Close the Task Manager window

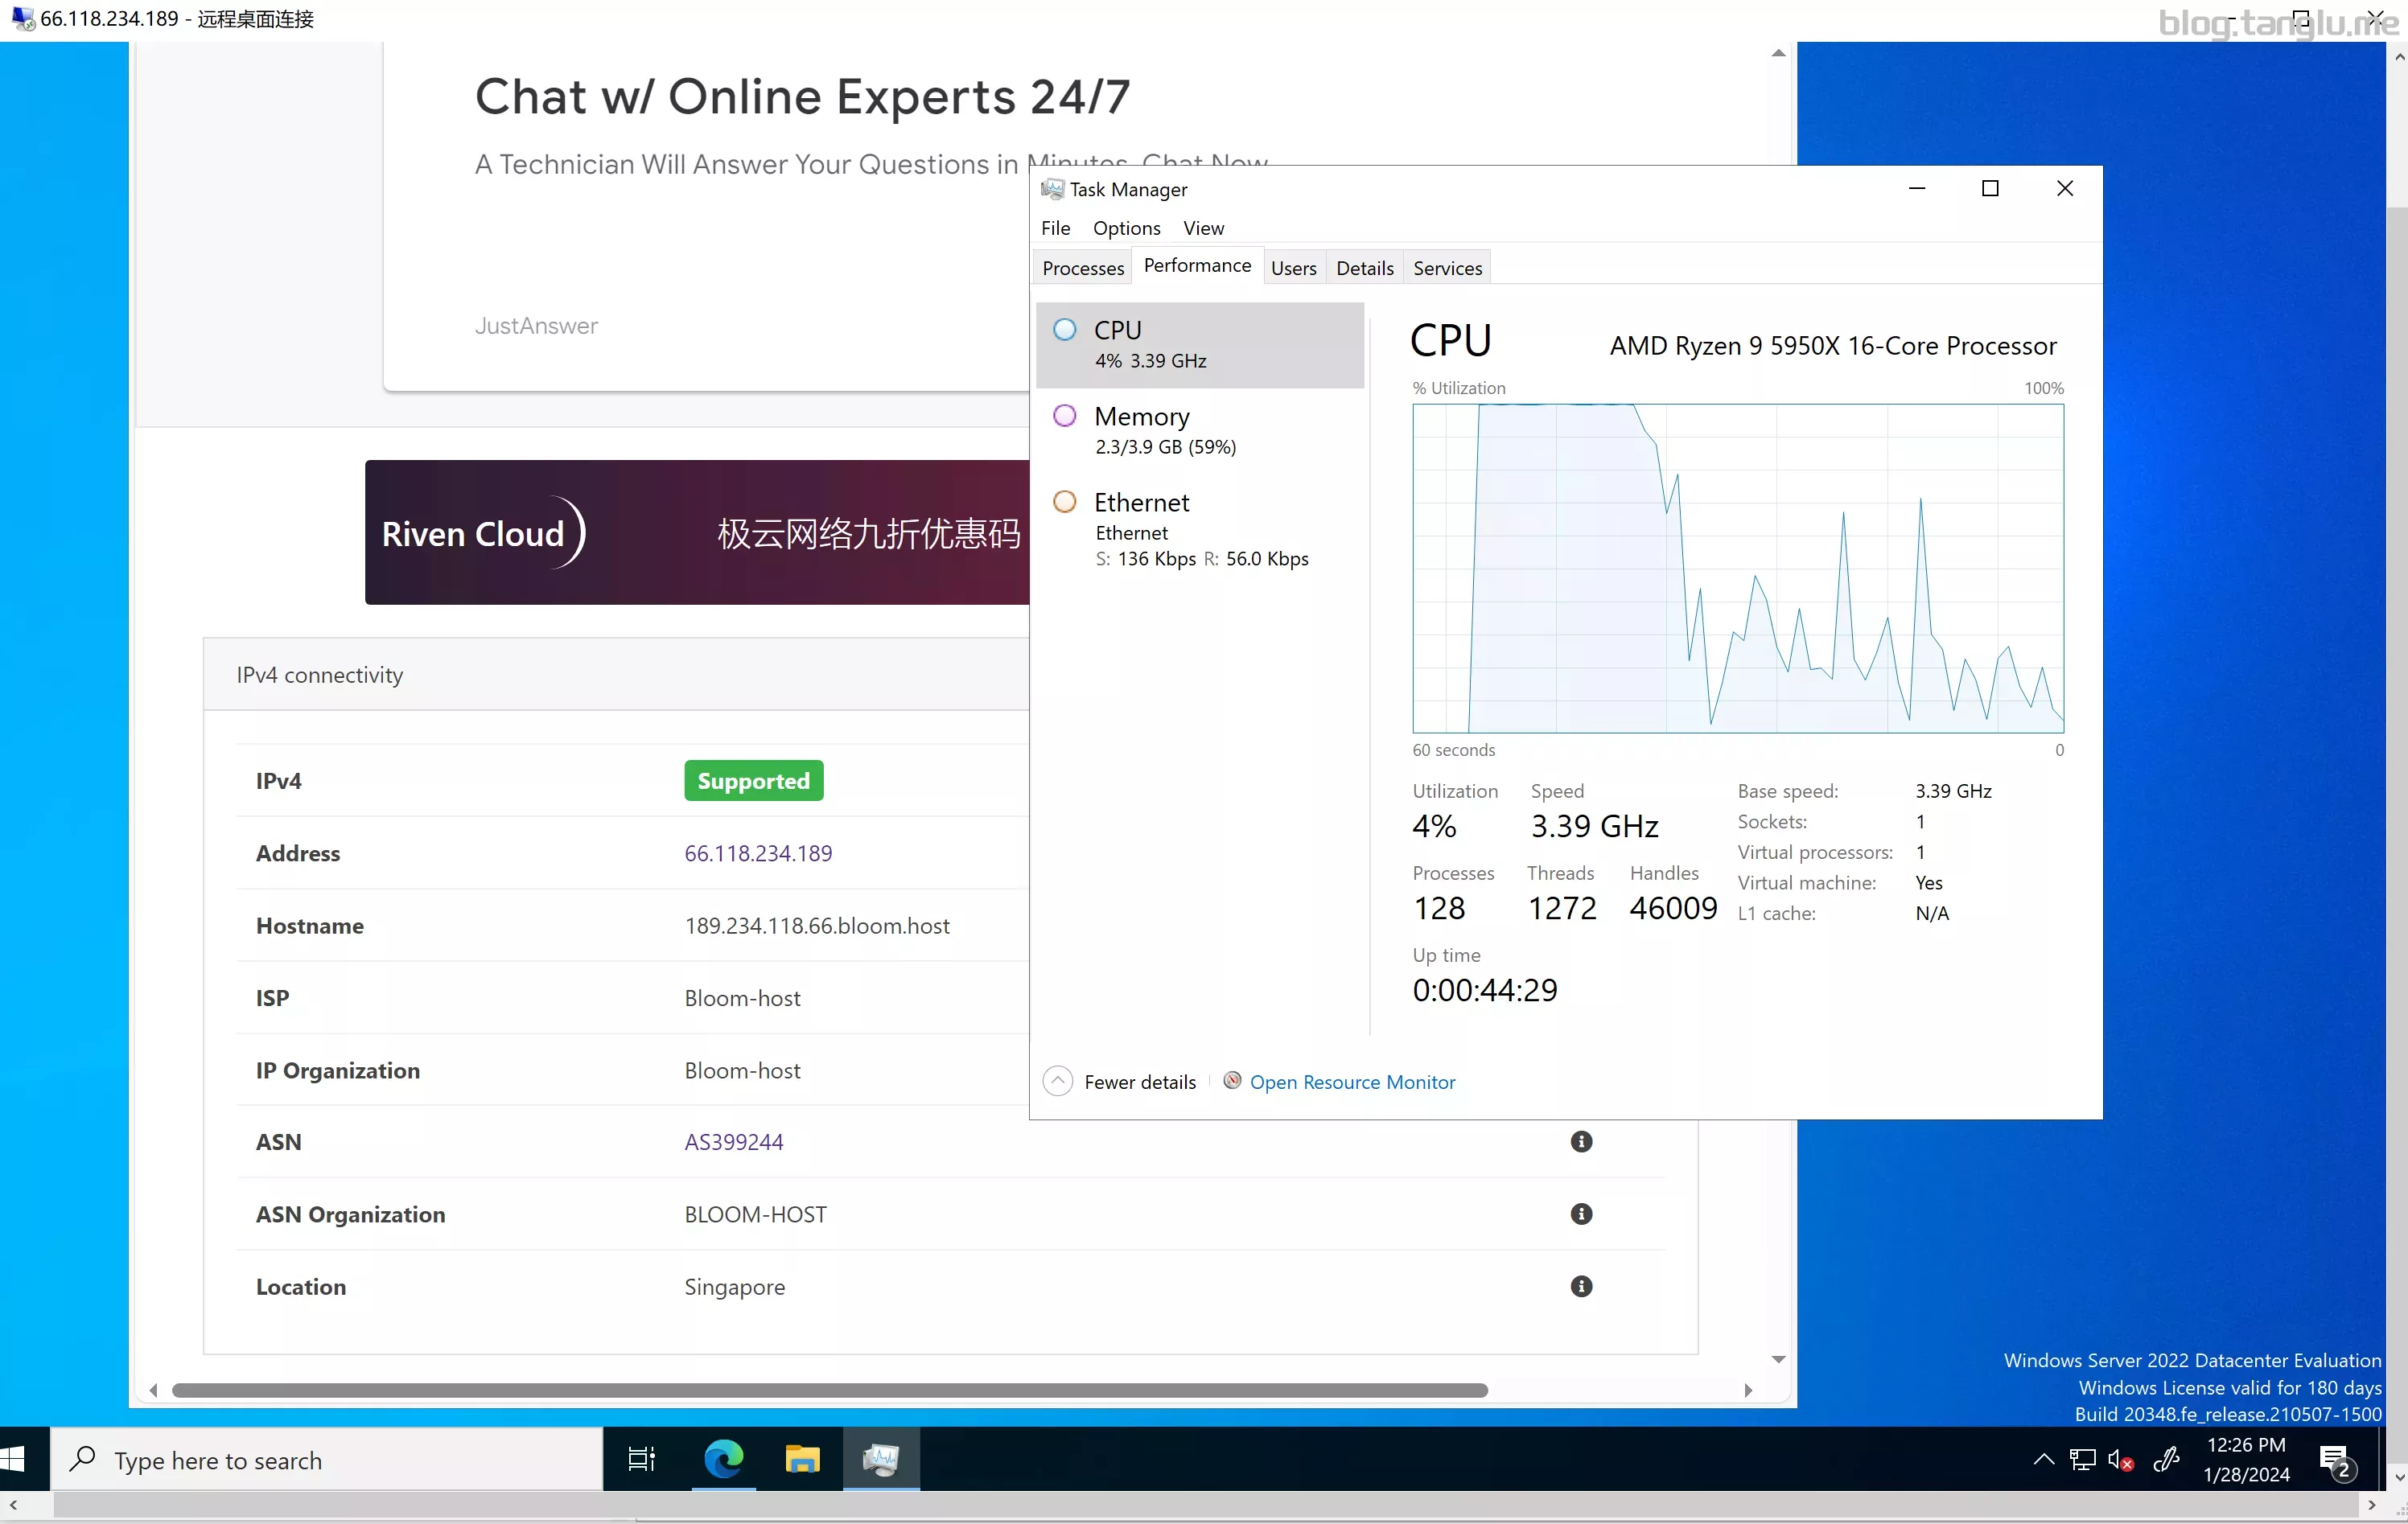pos(2064,188)
